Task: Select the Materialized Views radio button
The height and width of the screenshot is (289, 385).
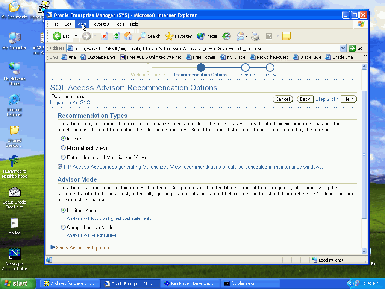Action: click(63, 148)
